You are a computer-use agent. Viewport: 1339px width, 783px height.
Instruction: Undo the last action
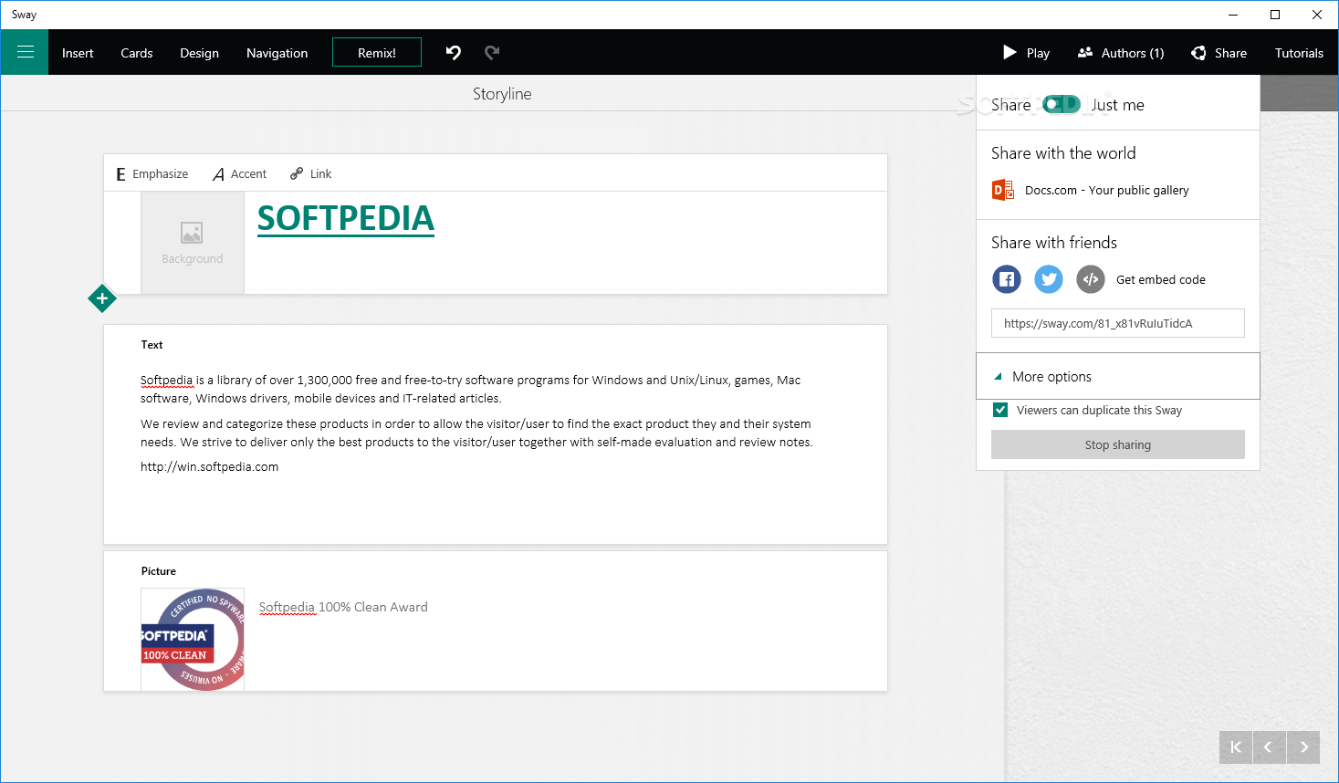pyautogui.click(x=454, y=52)
